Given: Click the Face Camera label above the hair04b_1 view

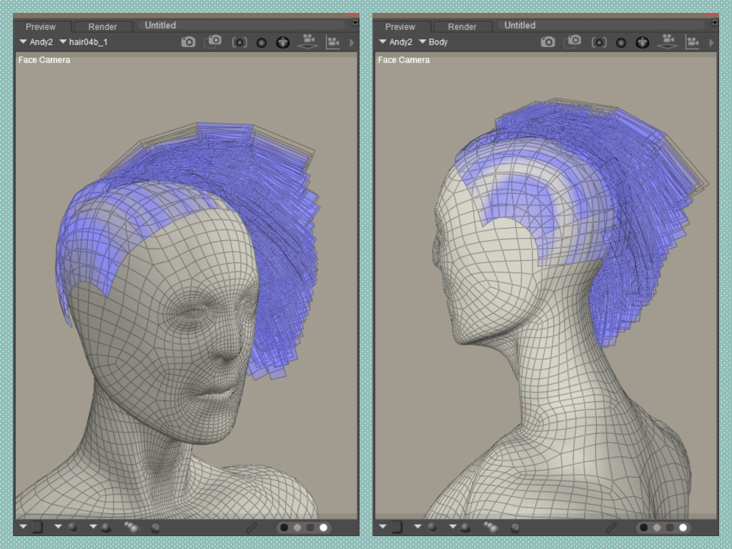Looking at the screenshot, I should (x=44, y=60).
